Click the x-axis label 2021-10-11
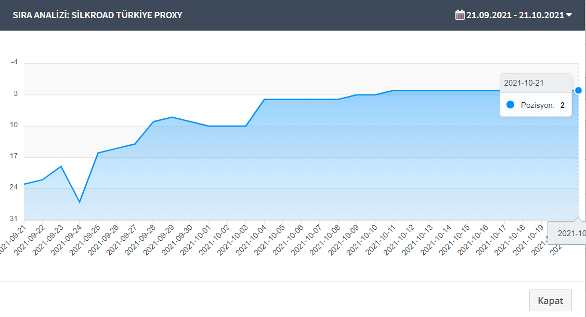This screenshot has height=317, width=586. click(x=380, y=239)
